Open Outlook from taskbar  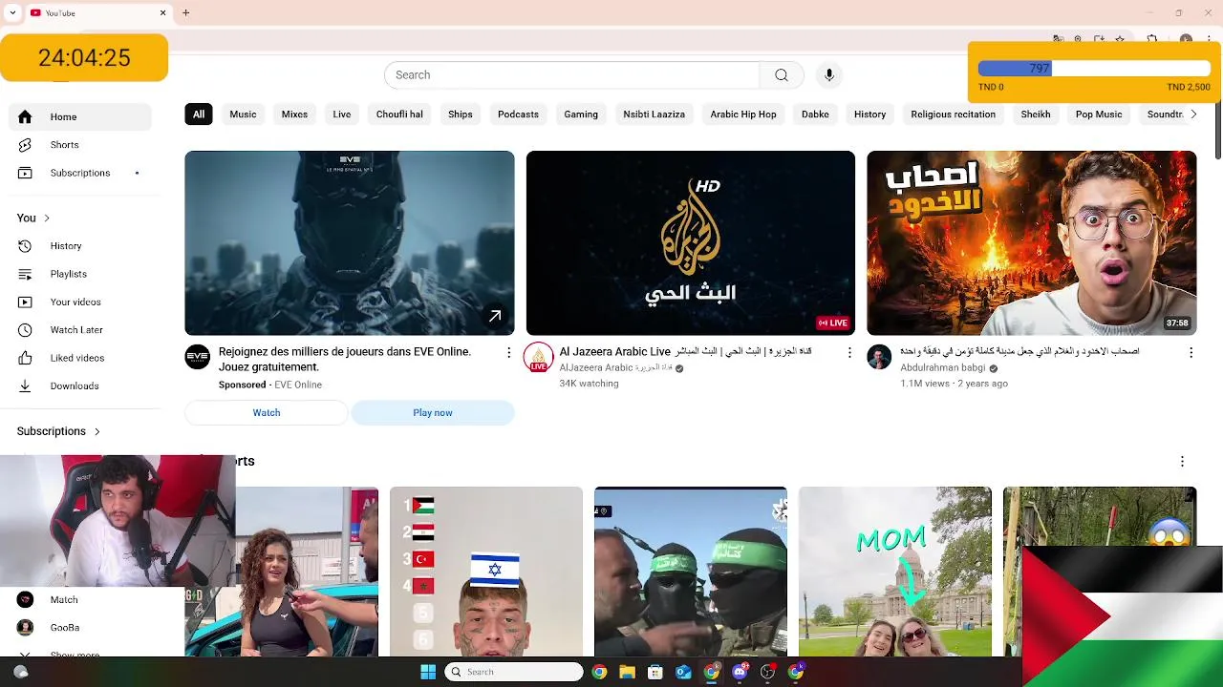683,672
